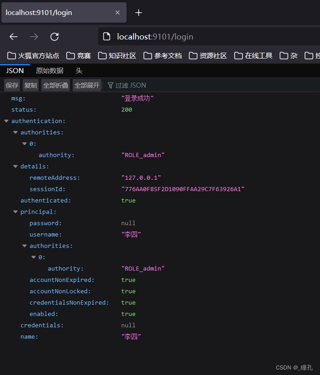Click the enabled true value

coord(128,314)
